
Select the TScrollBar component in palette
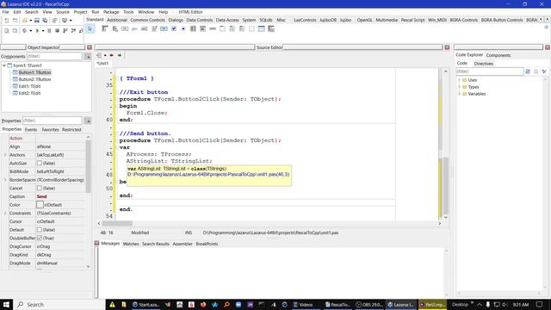(213, 28)
